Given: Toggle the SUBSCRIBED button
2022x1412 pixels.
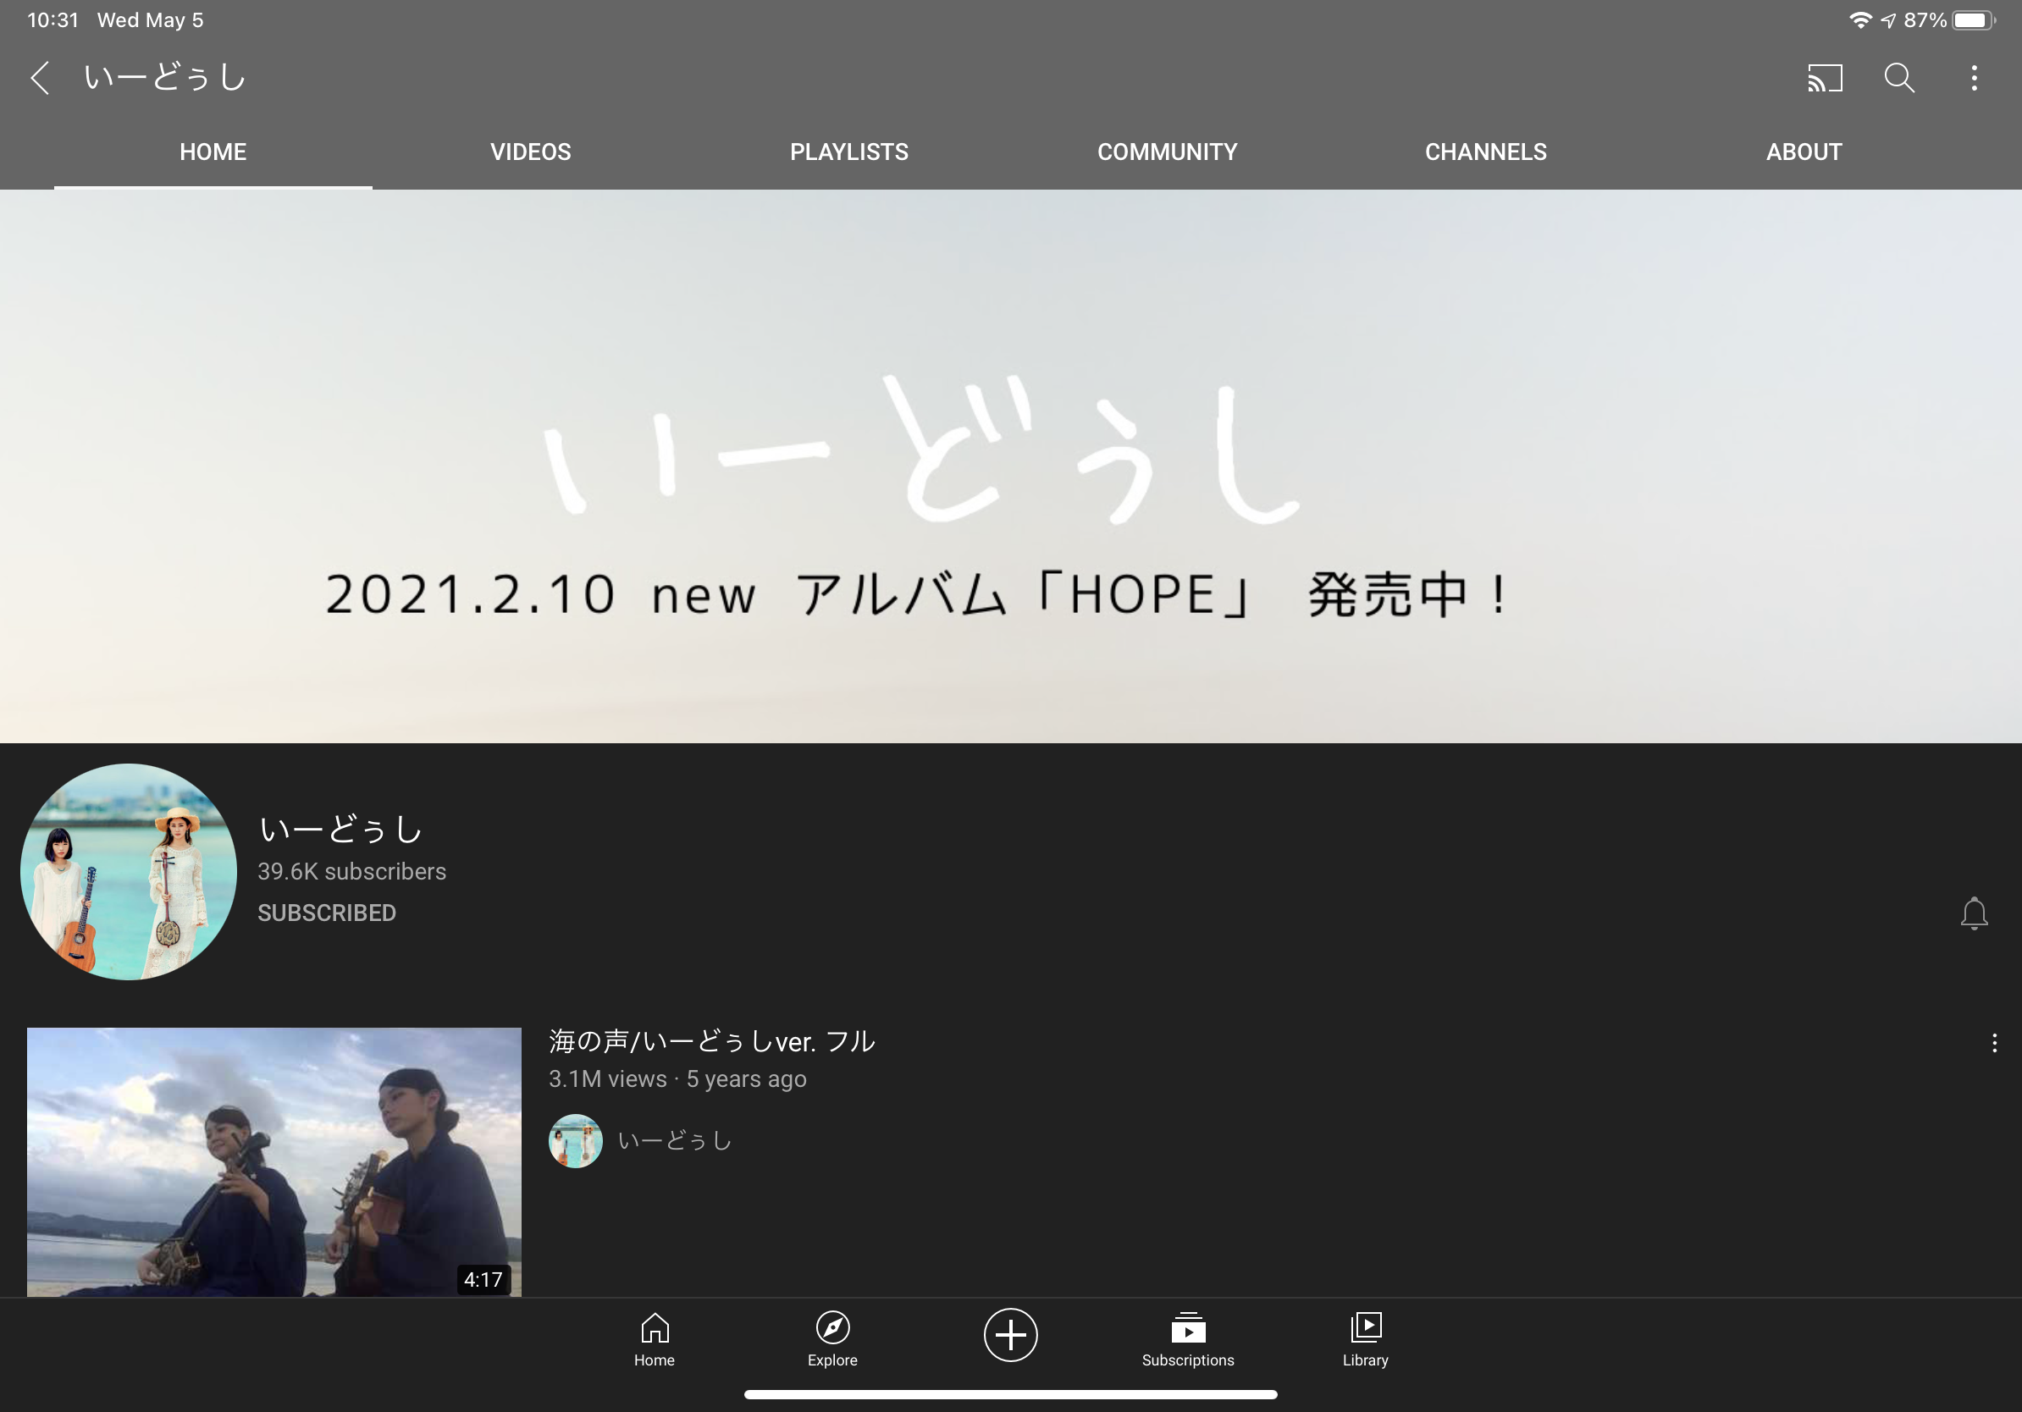Looking at the screenshot, I should tap(327, 913).
